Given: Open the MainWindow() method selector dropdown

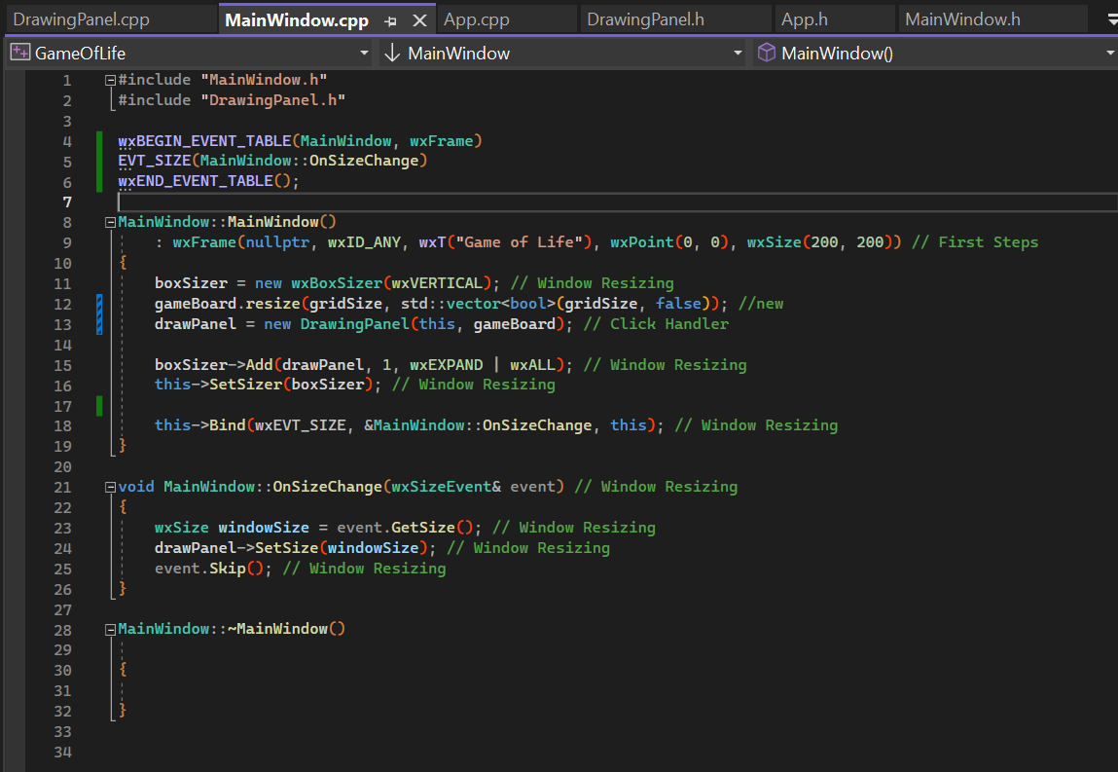Looking at the screenshot, I should point(1109,53).
